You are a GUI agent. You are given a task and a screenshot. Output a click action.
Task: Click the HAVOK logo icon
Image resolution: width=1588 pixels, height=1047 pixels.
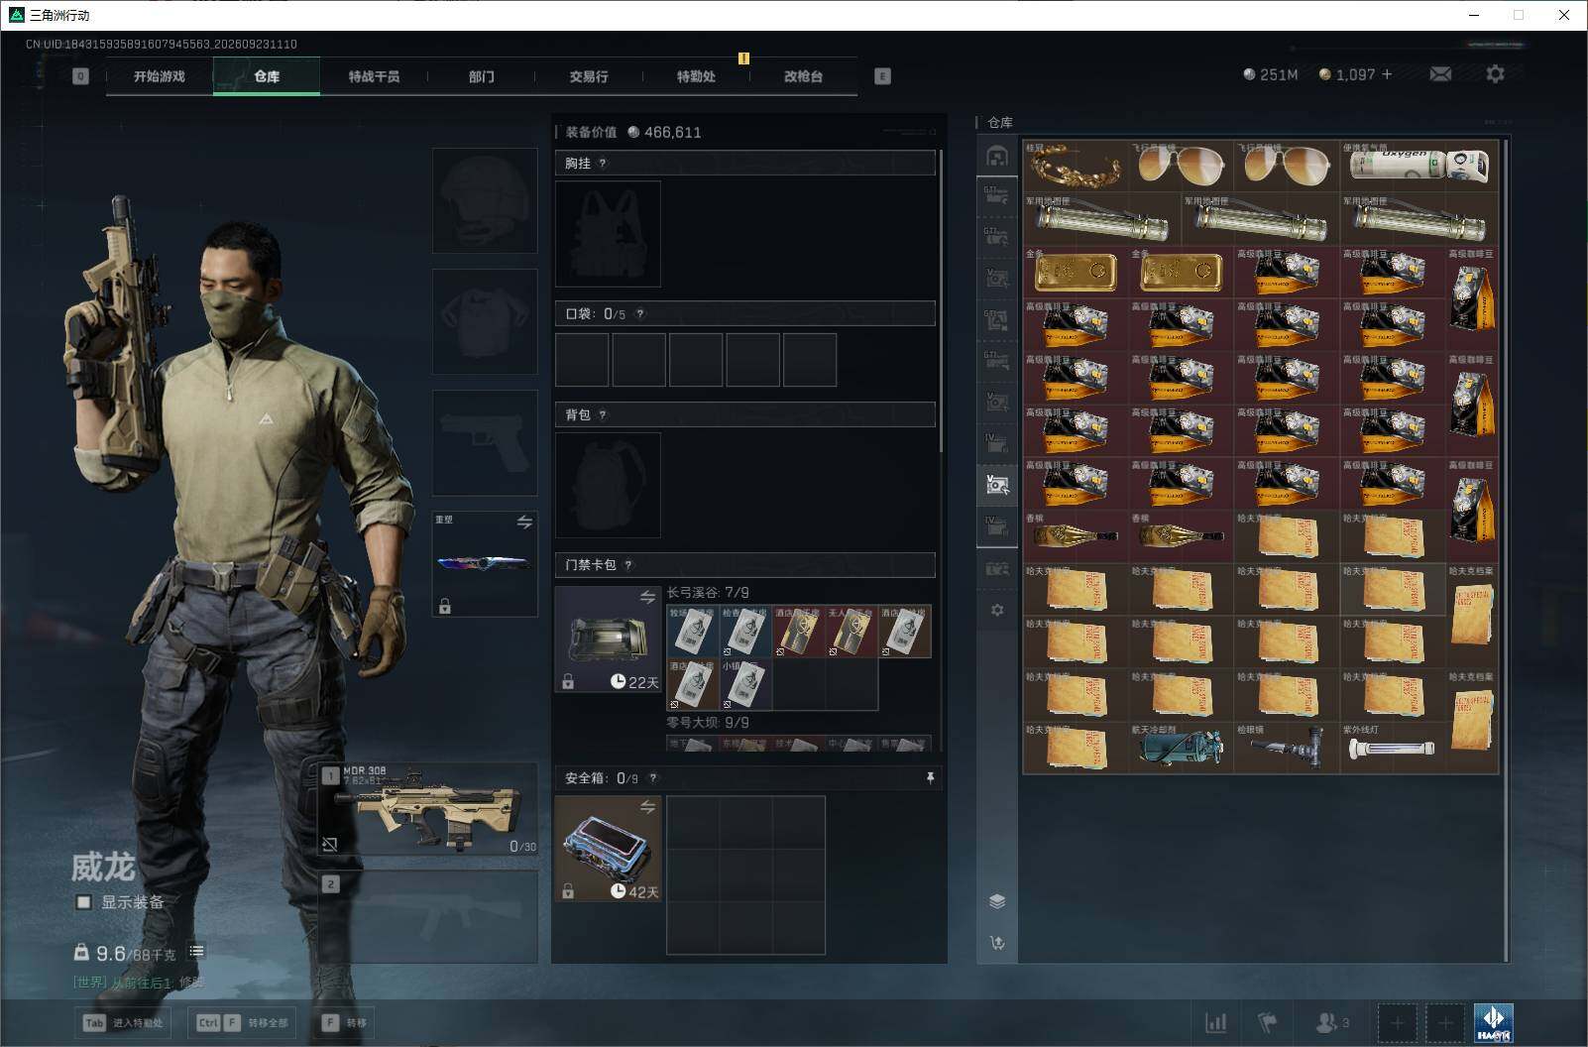pos(1493,1023)
